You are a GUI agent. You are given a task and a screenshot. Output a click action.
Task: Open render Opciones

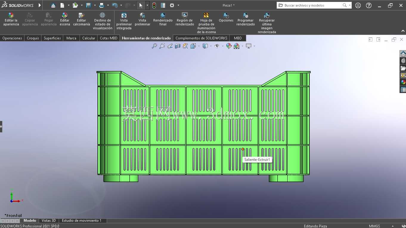pyautogui.click(x=226, y=18)
